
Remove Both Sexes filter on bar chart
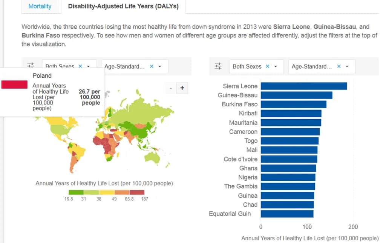pos(268,66)
